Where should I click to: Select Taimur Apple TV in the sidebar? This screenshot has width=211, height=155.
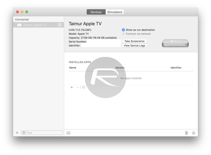(x=38, y=25)
